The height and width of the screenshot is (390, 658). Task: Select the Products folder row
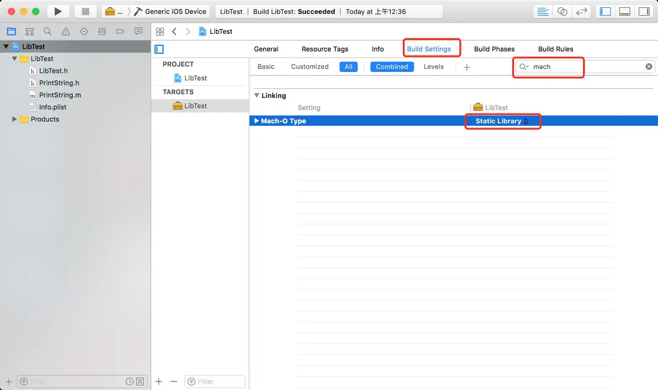(x=45, y=119)
